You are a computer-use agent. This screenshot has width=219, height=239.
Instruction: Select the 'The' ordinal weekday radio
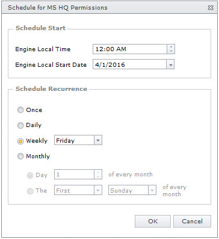click(30, 191)
